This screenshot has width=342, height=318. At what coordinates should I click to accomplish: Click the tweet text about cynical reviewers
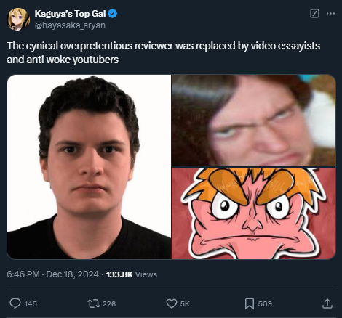(x=164, y=52)
